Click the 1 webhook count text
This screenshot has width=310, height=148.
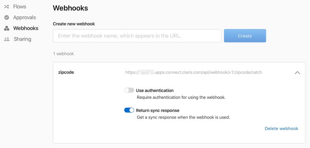click(x=64, y=54)
